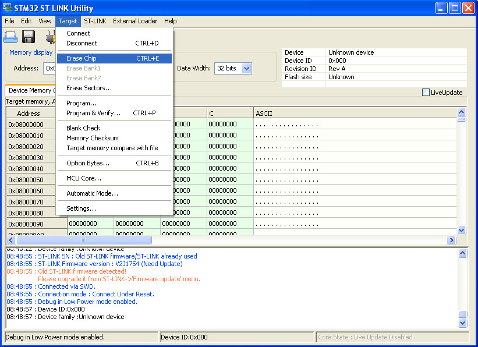Click the memory grid scroll up arrow
This screenshot has height=347, width=478.
click(462, 112)
